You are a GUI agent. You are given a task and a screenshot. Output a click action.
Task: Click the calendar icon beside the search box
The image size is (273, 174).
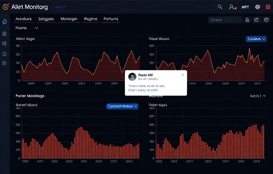click(x=257, y=20)
